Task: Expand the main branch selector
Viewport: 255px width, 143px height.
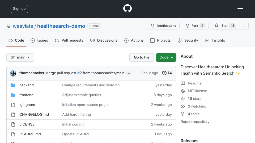Action: 20,57
